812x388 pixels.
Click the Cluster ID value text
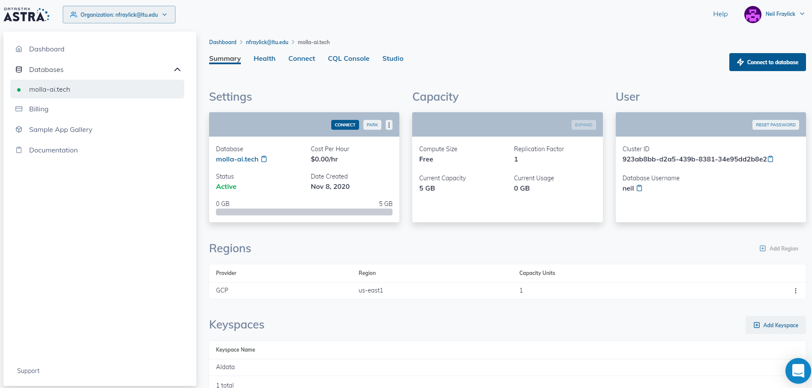pos(695,159)
